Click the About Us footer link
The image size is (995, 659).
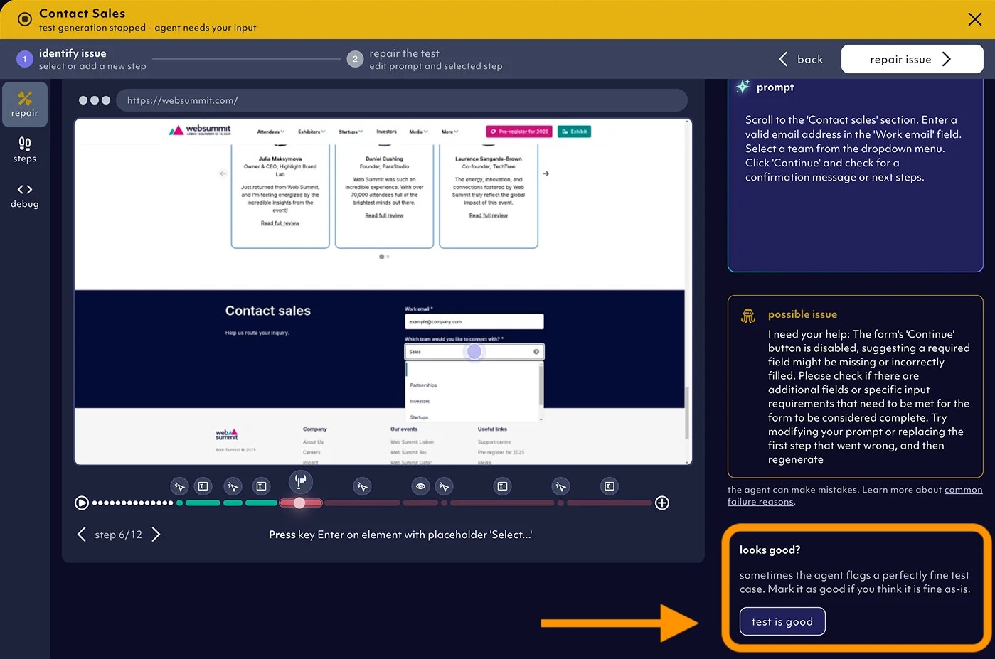(x=313, y=442)
